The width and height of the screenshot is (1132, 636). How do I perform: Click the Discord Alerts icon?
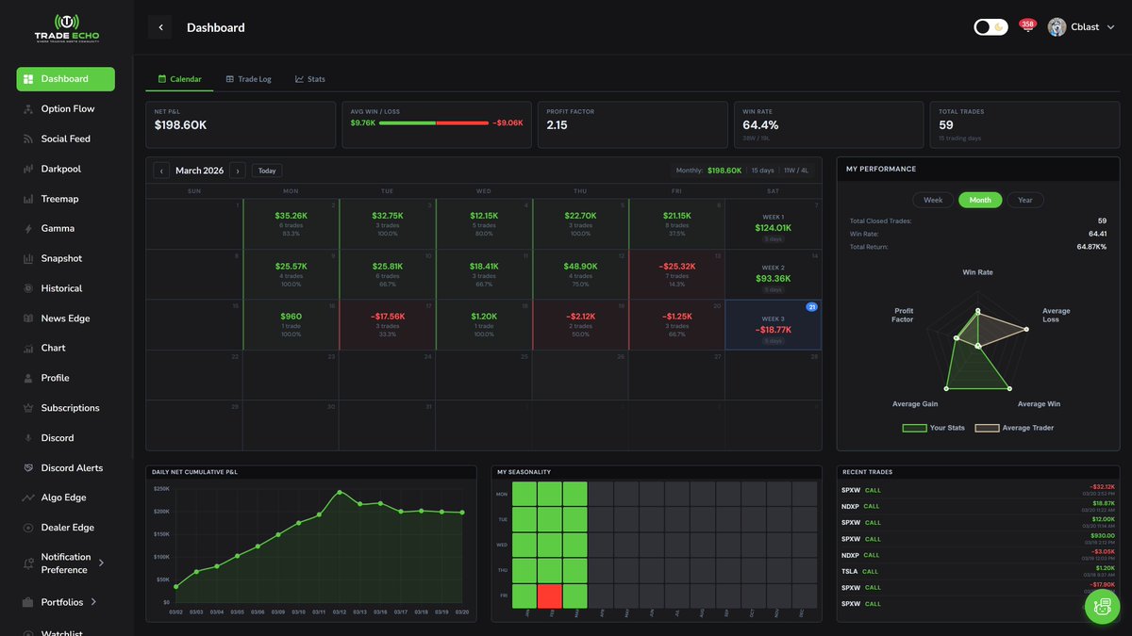[x=28, y=468]
